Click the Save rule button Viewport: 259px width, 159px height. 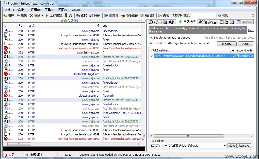click(232, 146)
